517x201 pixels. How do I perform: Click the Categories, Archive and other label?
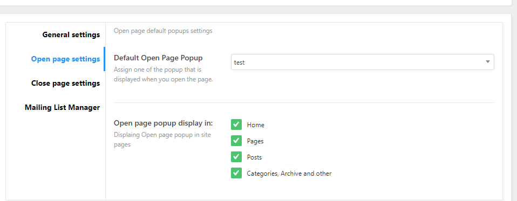point(289,174)
